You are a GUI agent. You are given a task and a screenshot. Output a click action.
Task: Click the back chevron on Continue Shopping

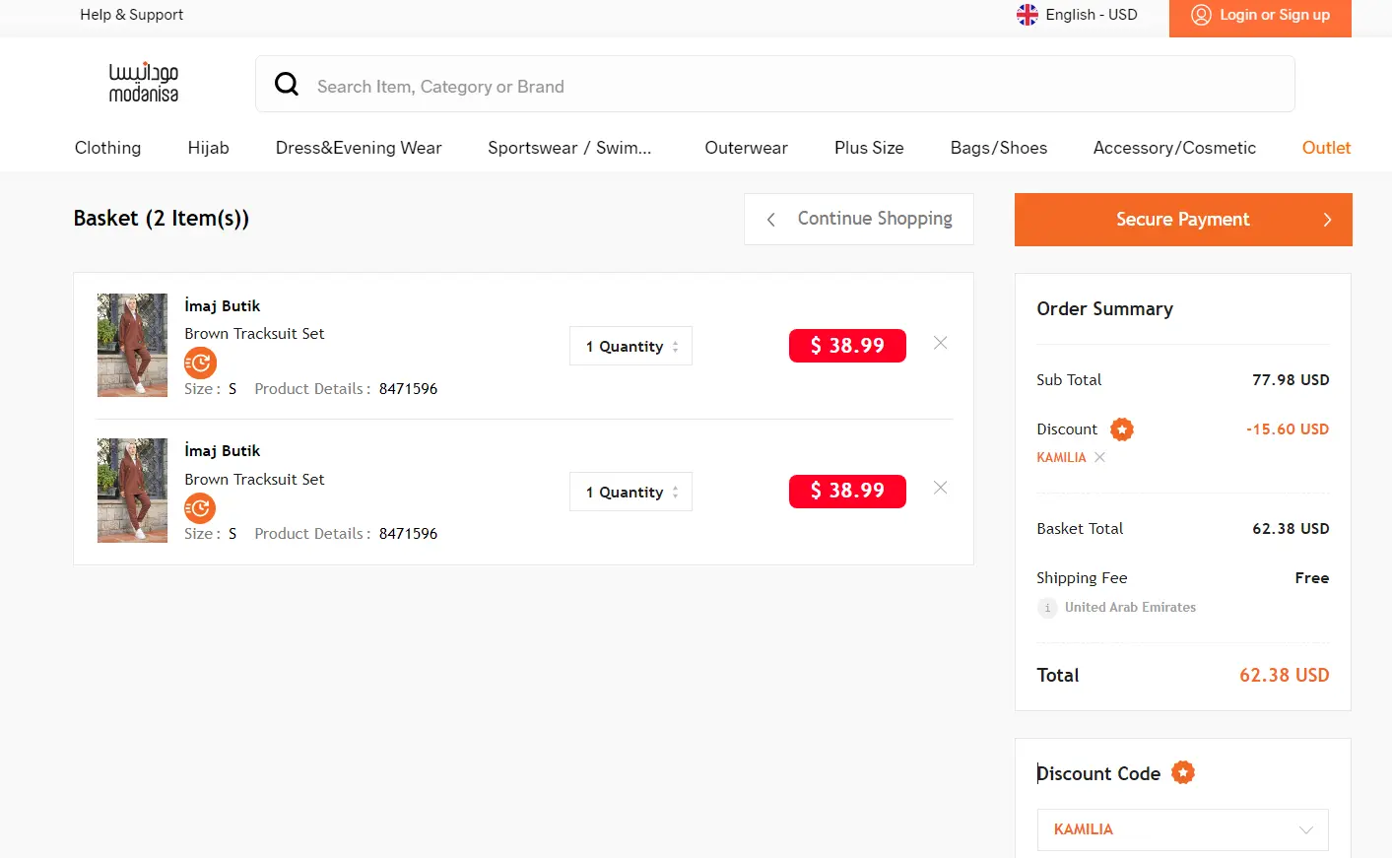click(771, 220)
